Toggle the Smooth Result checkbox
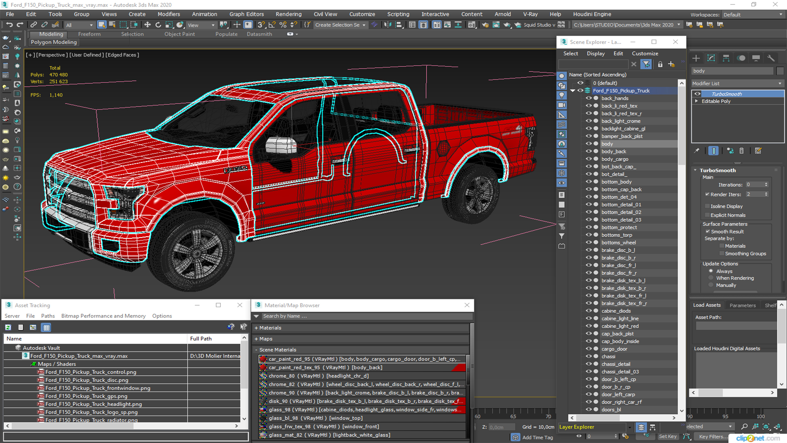The height and width of the screenshot is (443, 787). click(x=707, y=232)
